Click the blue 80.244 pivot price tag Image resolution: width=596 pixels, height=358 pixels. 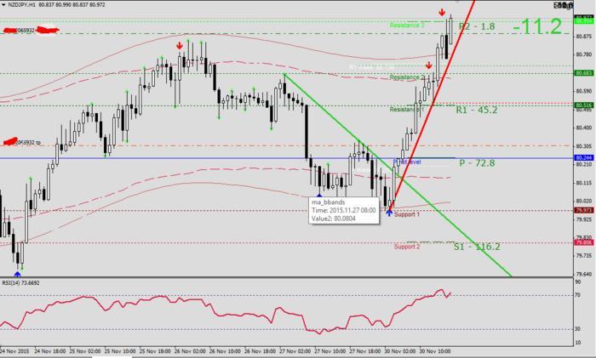click(584, 157)
